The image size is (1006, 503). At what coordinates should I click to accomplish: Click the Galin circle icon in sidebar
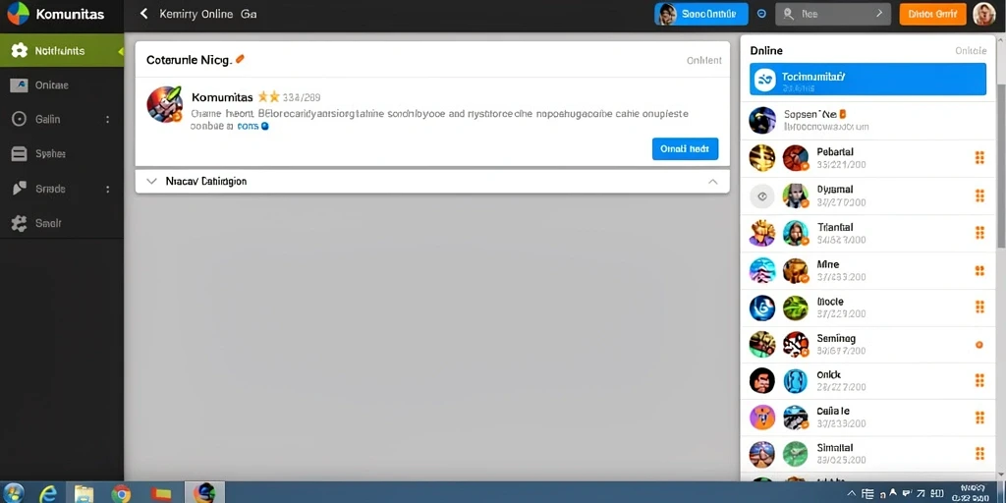pos(20,119)
